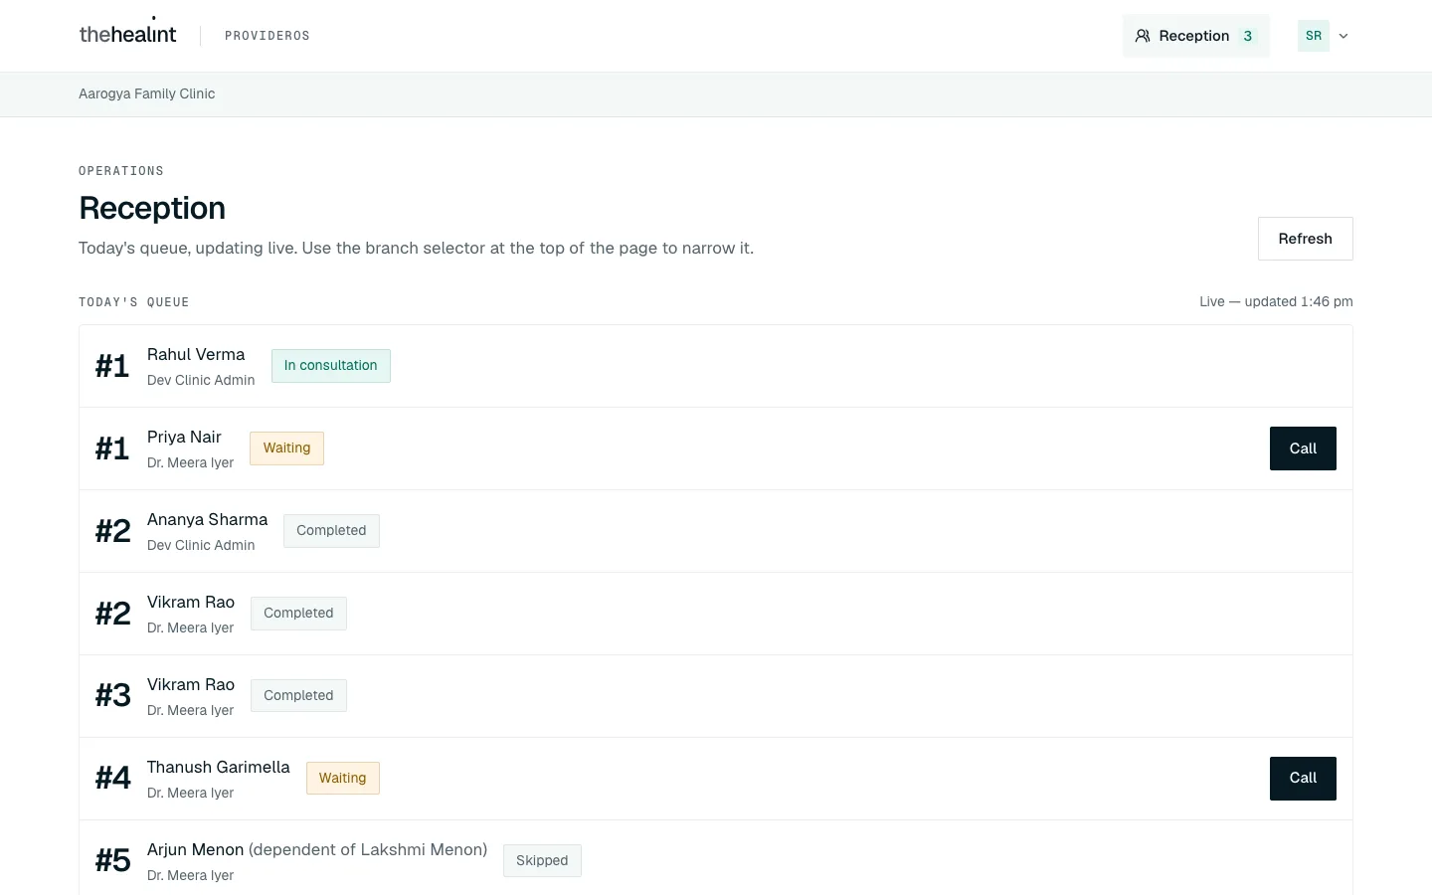Click '(dependent of Lakshmi Menon)' text
Screen dimensions: 1432x895
(x=368, y=849)
